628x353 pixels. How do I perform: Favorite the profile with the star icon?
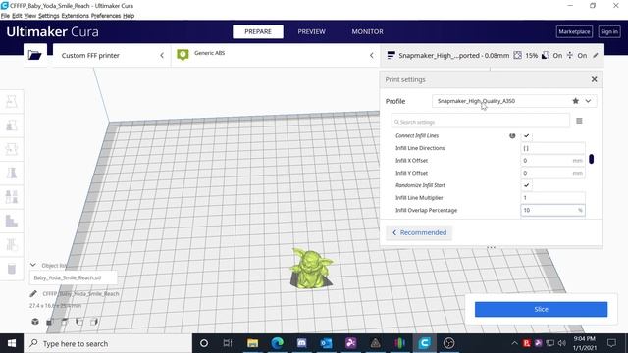click(576, 101)
